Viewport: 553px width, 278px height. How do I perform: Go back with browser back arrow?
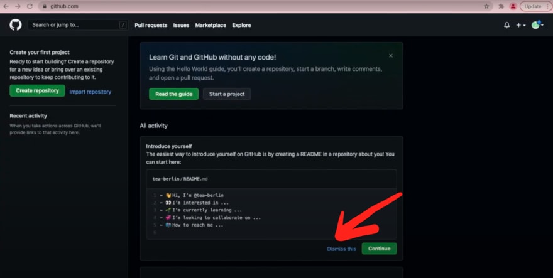click(x=6, y=6)
